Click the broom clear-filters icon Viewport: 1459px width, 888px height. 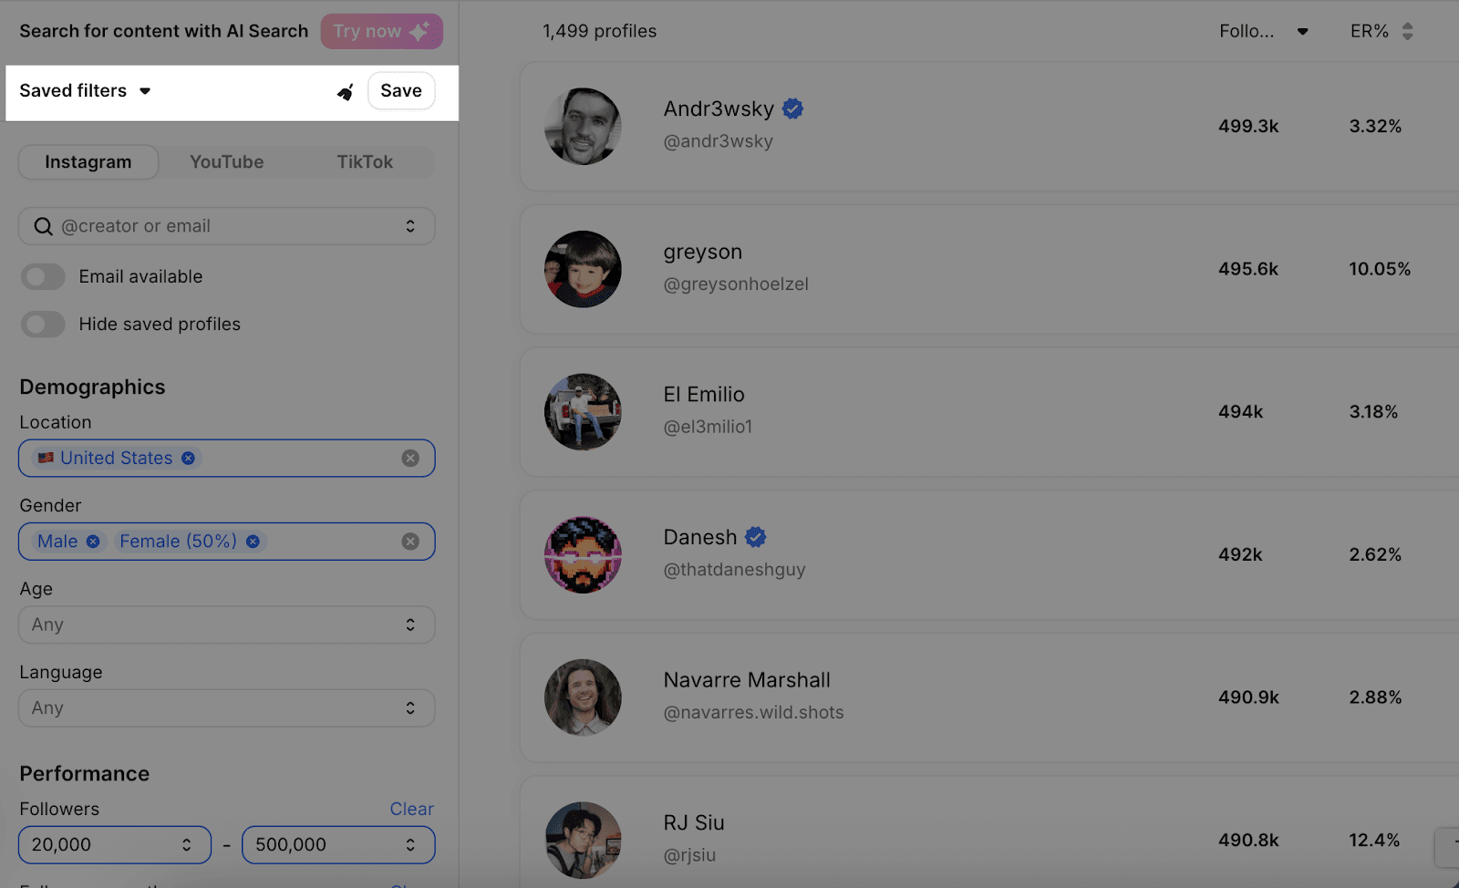345,91
